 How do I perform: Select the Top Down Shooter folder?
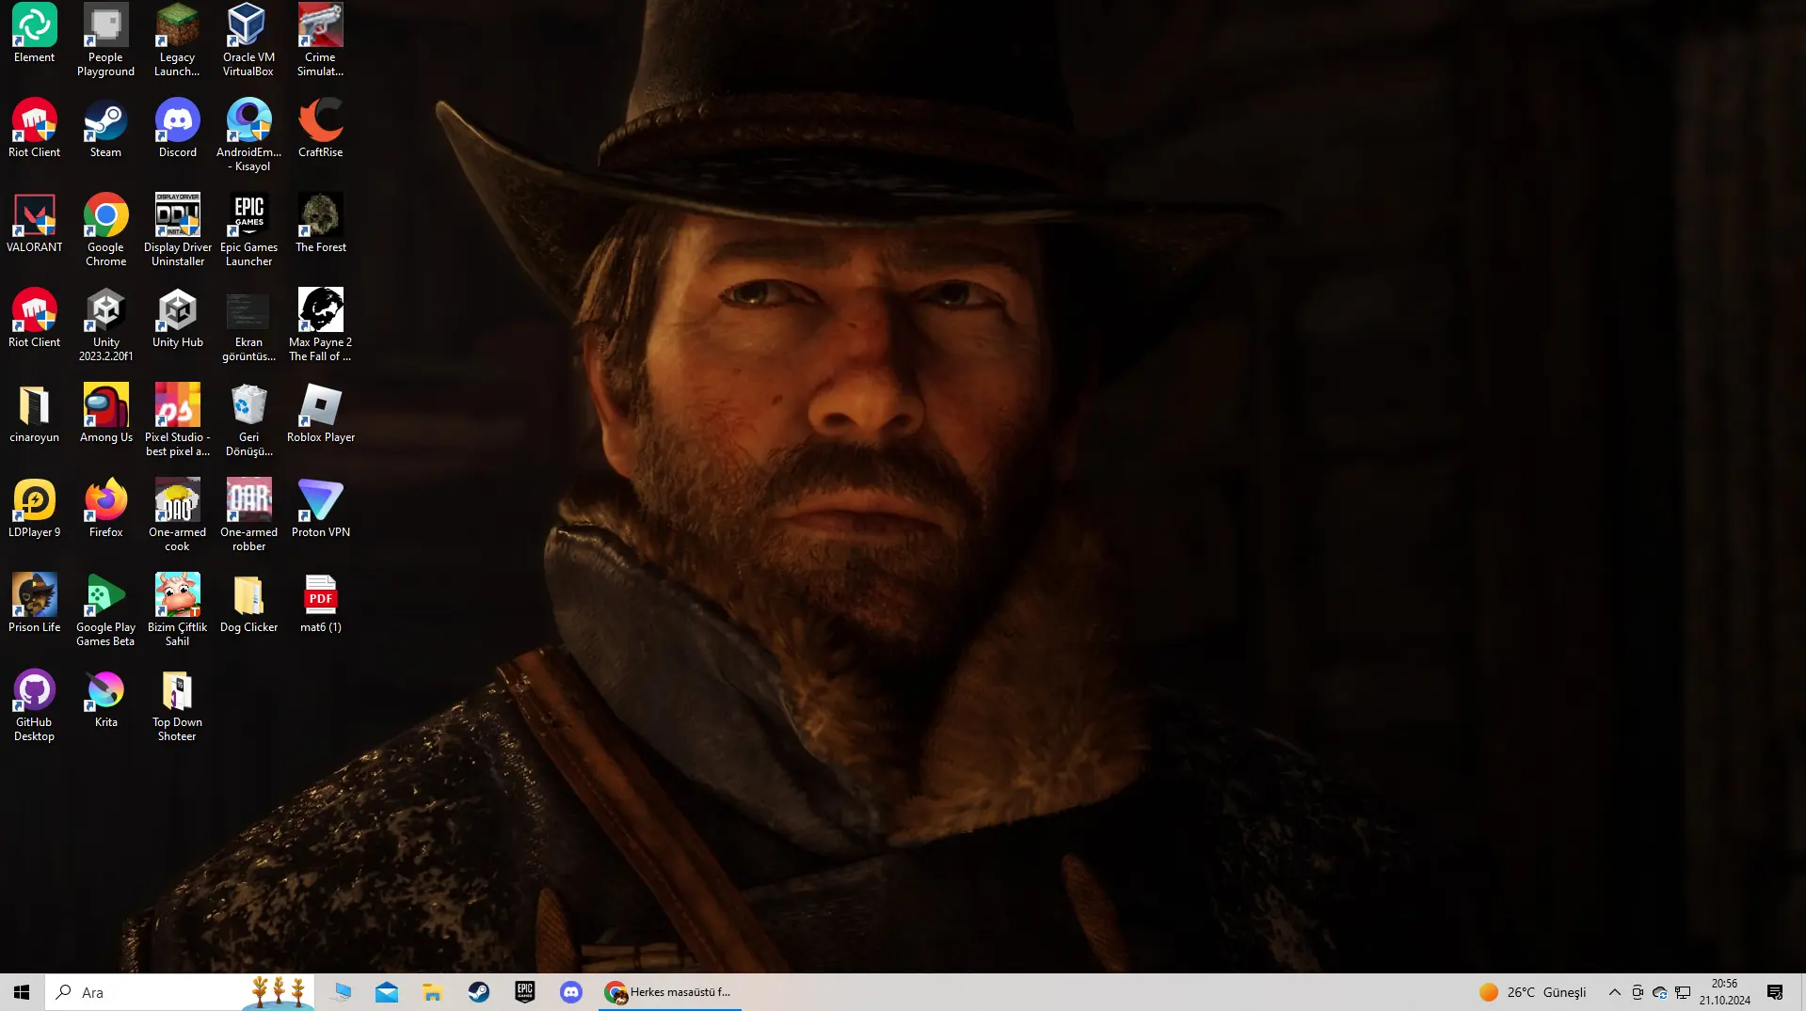(177, 705)
